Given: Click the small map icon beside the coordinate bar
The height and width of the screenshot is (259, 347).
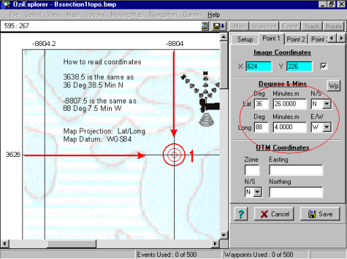Looking at the screenshot, I should pos(205,26).
